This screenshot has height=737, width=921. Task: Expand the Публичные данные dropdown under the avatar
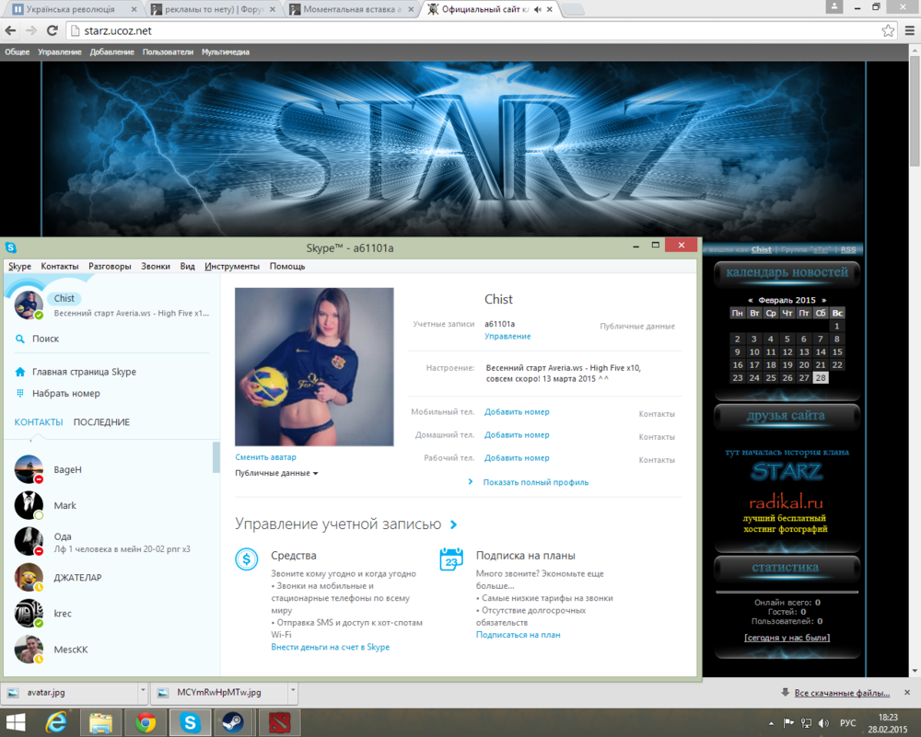point(276,473)
